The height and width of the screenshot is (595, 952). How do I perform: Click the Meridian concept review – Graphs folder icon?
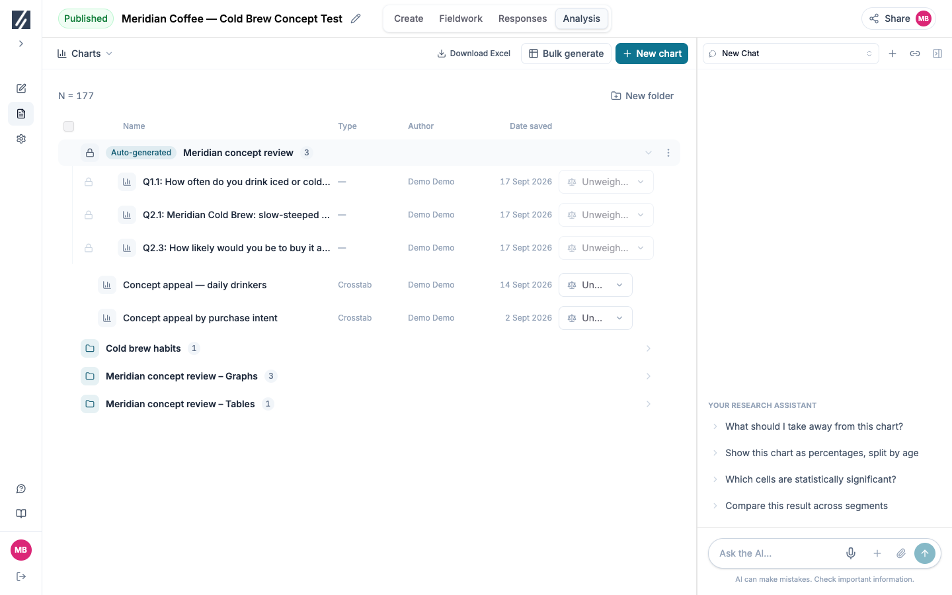click(90, 376)
